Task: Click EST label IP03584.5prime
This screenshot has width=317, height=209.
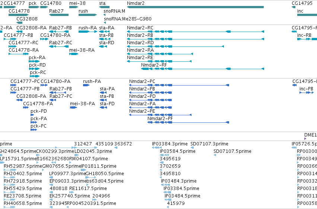Action: 178,151
